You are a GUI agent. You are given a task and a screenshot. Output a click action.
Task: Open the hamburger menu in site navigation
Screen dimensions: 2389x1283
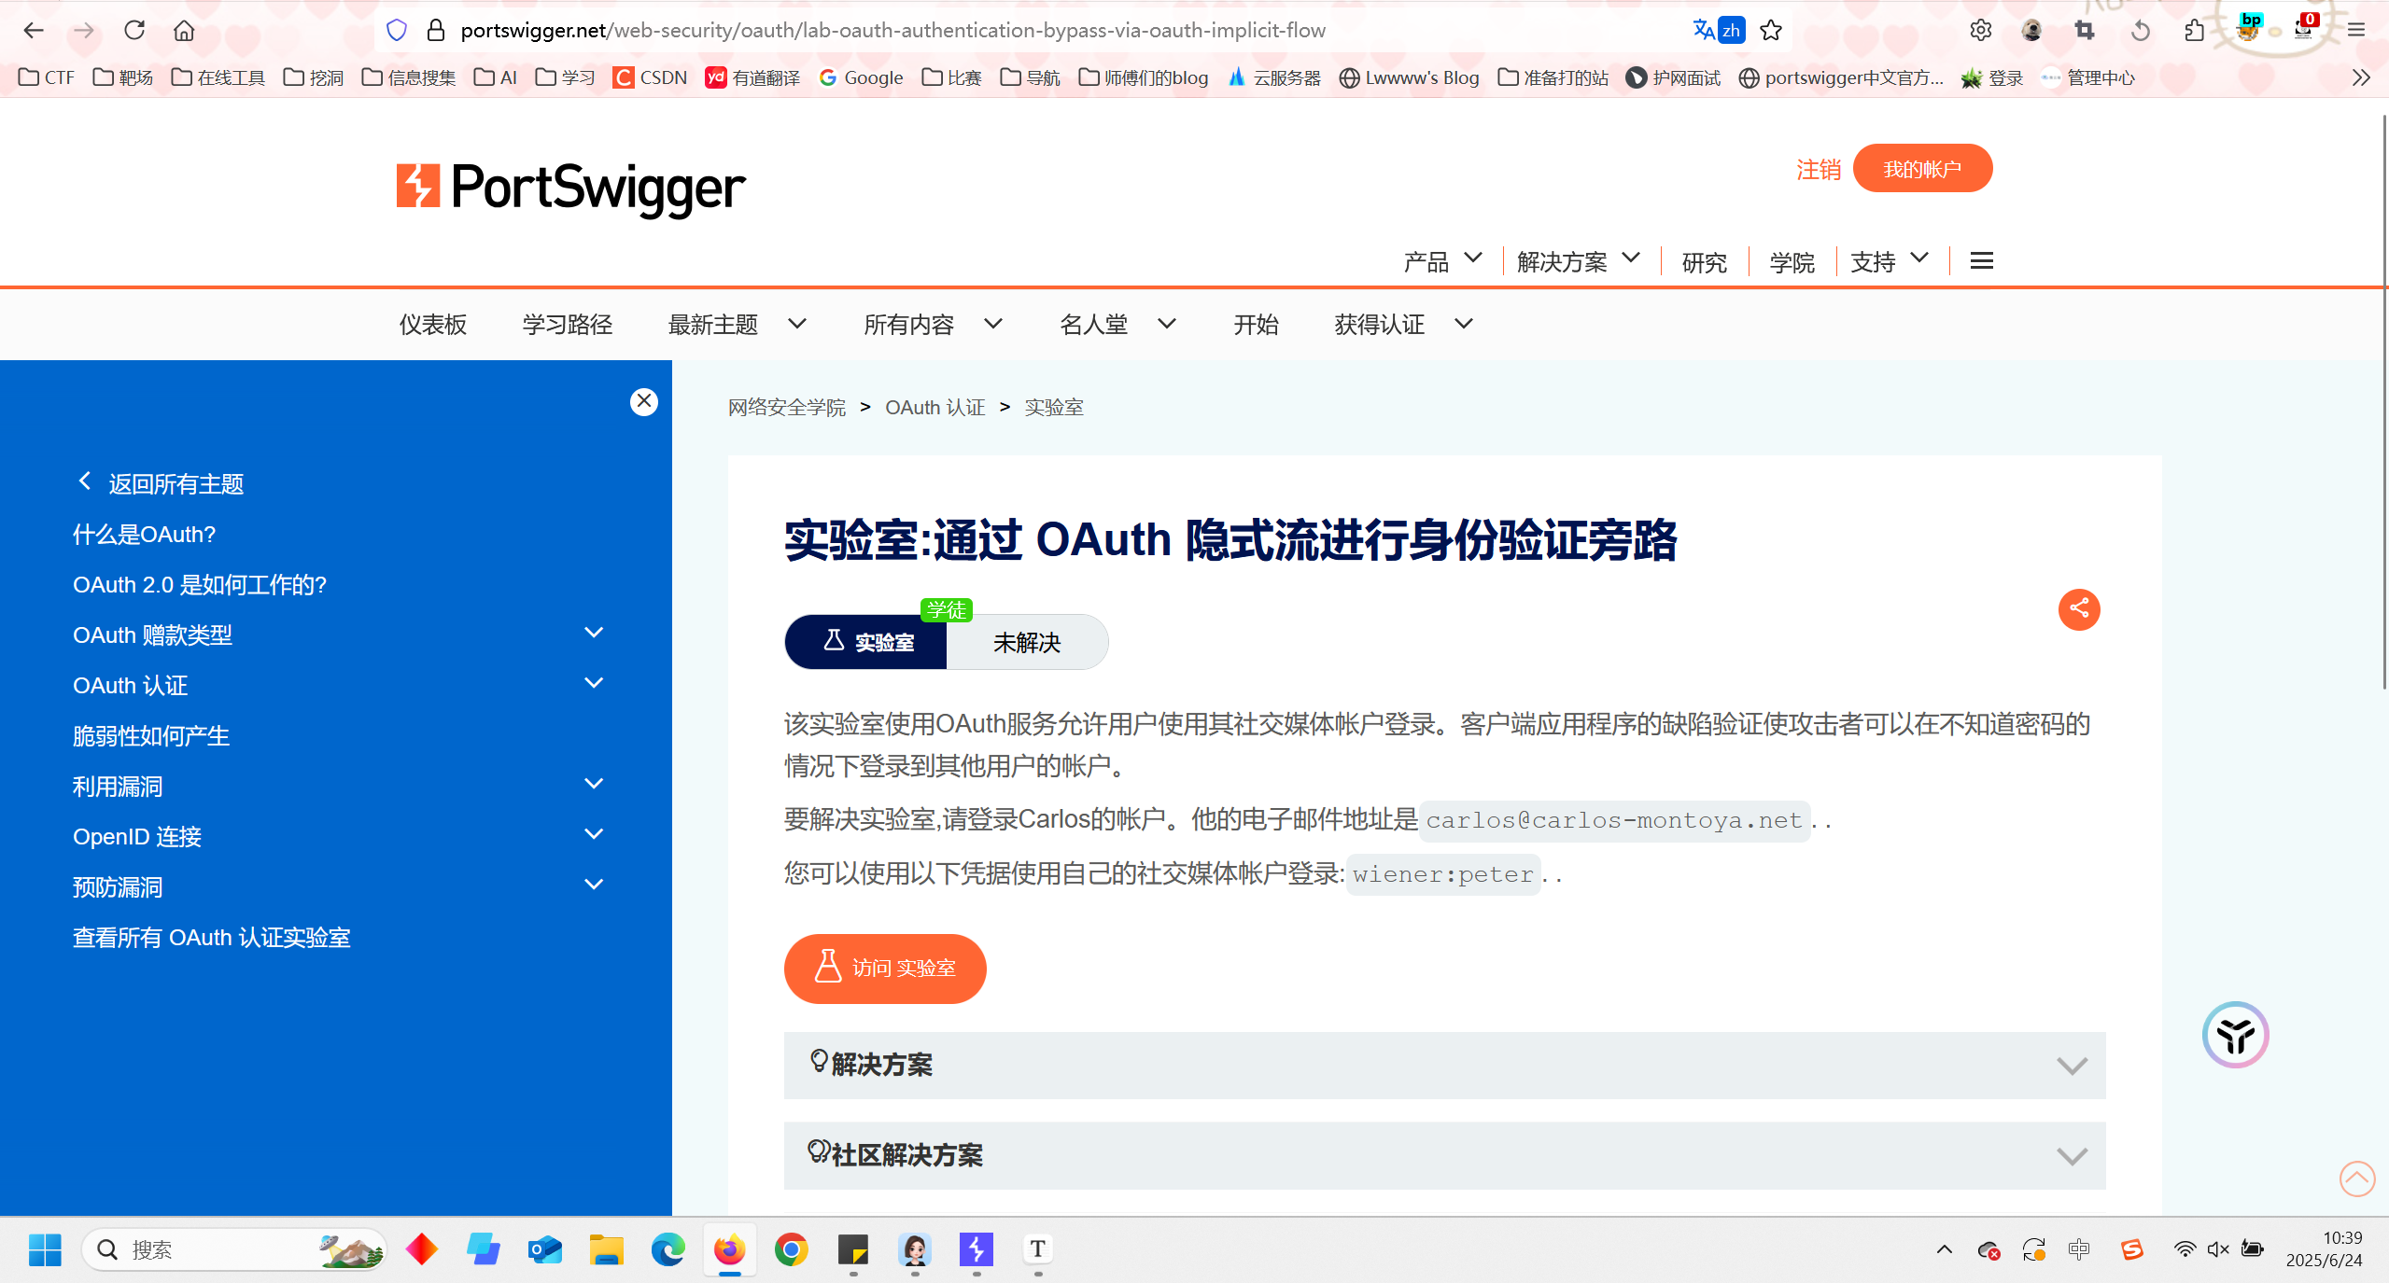[1981, 261]
